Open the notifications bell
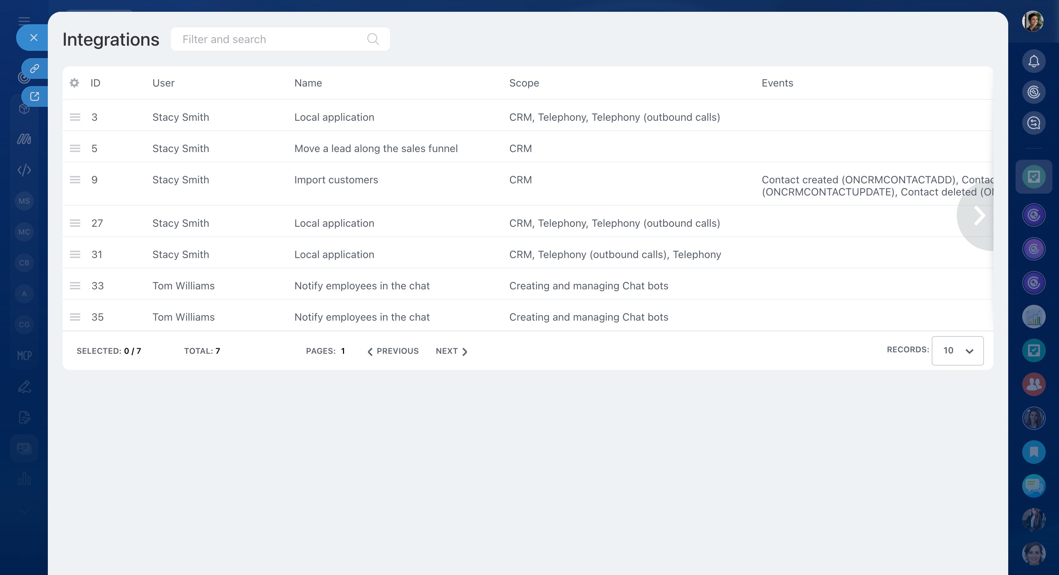Screen dimensions: 1059x575 [1034, 61]
